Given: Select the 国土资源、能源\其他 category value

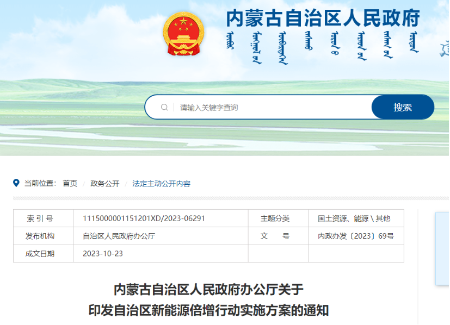Looking at the screenshot, I should tap(354, 218).
